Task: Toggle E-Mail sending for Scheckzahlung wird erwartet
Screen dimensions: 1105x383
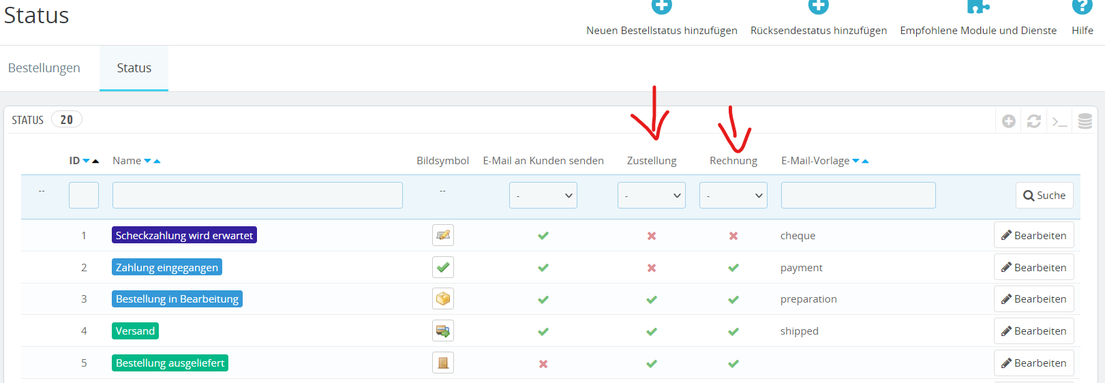Action: point(543,236)
